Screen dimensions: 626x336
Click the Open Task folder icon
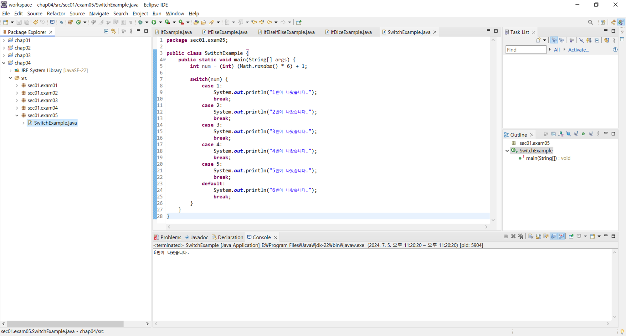pyautogui.click(x=203, y=22)
